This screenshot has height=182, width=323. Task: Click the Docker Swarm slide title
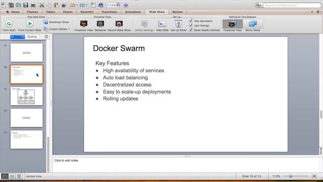[119, 49]
